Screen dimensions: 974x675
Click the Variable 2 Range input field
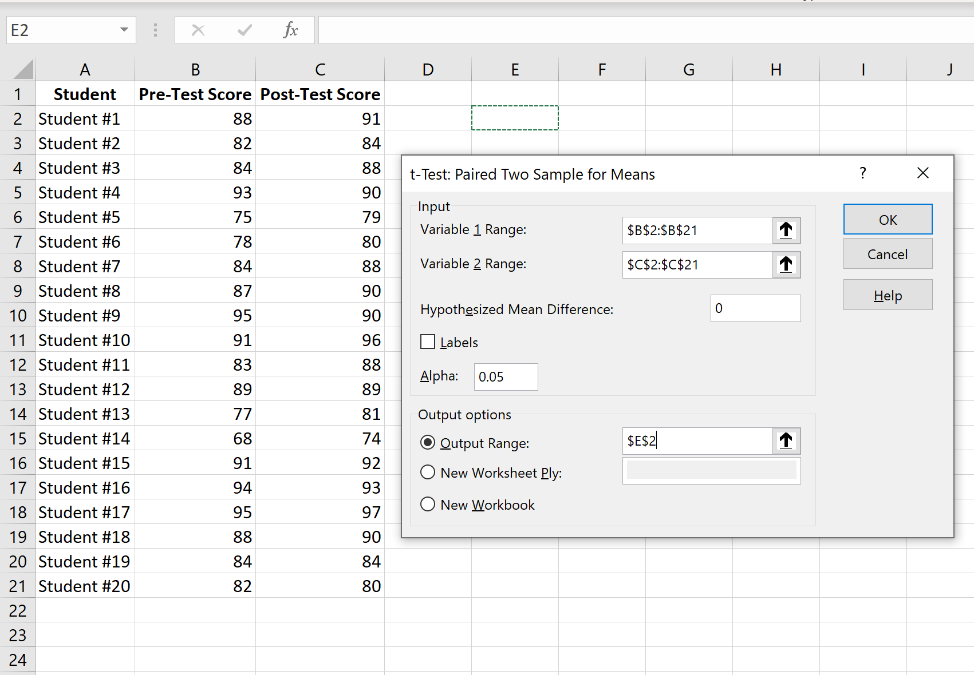click(x=697, y=265)
